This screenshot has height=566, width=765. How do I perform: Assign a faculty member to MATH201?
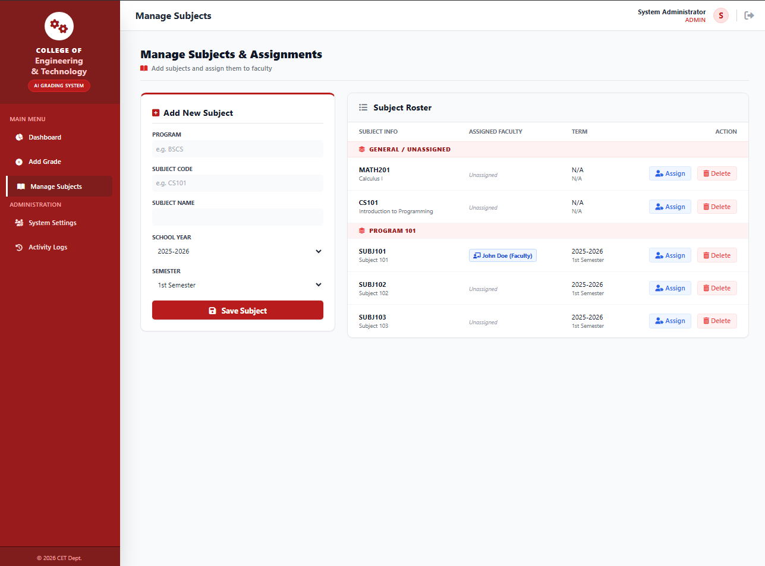(670, 173)
